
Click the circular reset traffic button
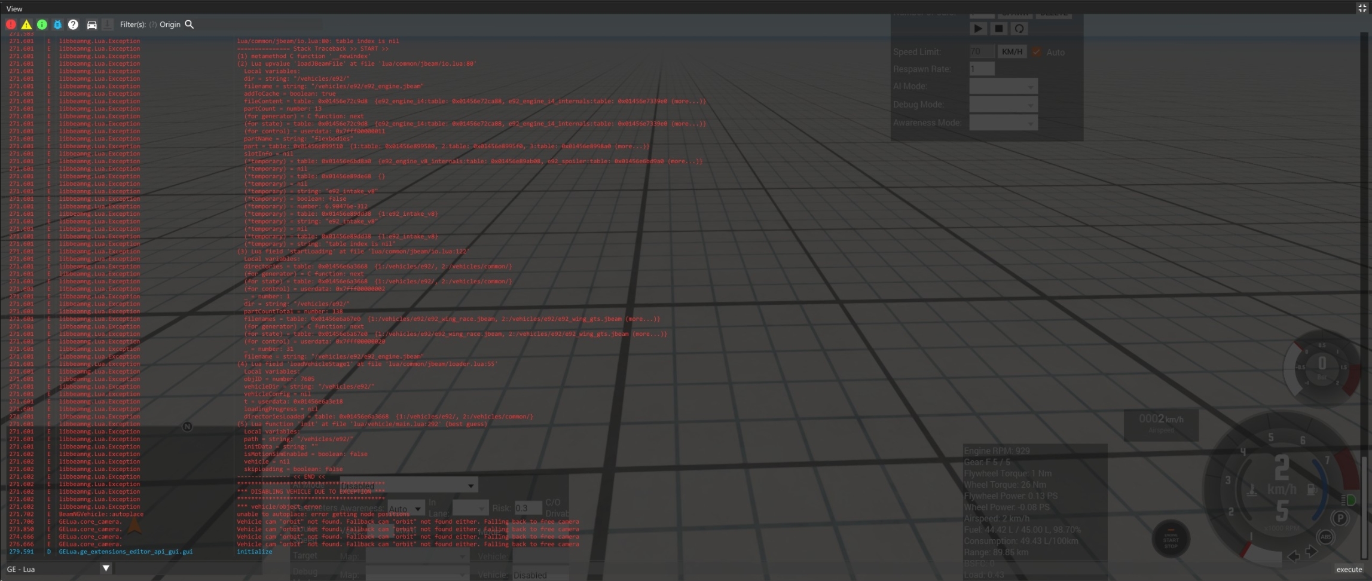(x=1019, y=29)
